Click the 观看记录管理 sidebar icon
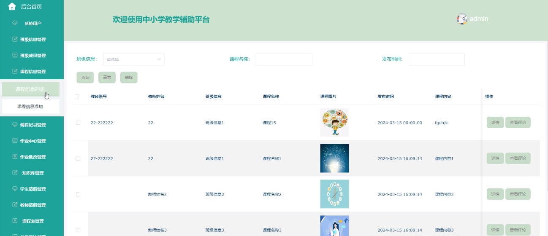 pyautogui.click(x=15, y=125)
